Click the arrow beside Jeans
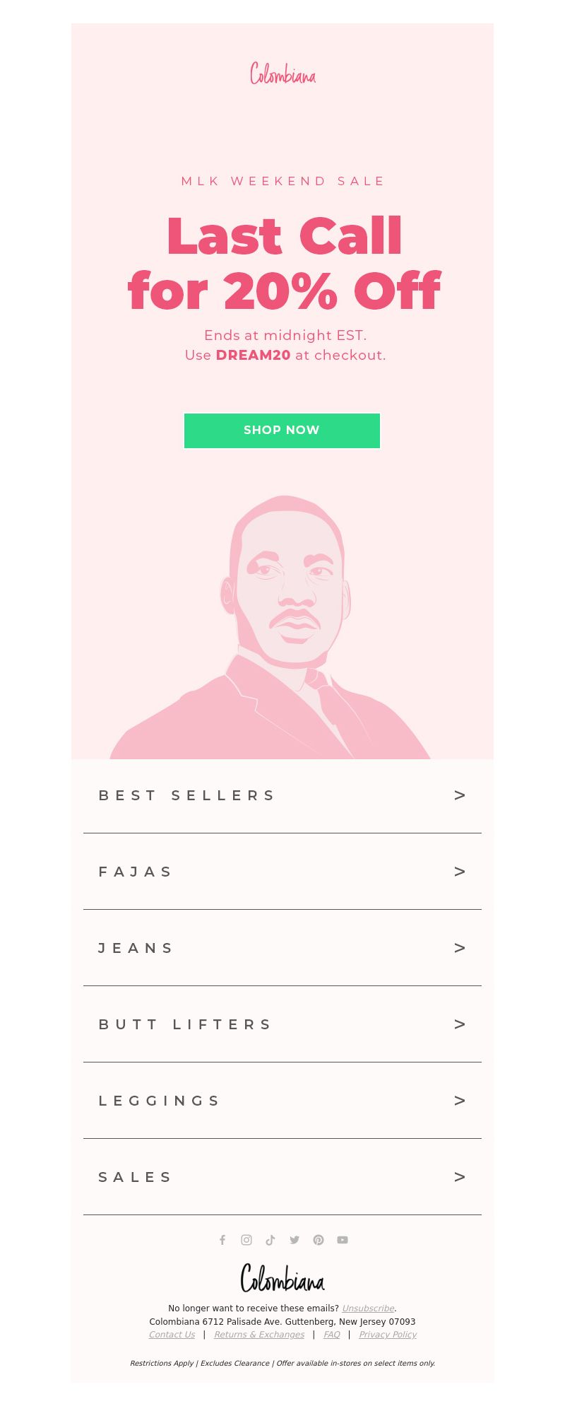The height and width of the screenshot is (1411, 565). 460,948
